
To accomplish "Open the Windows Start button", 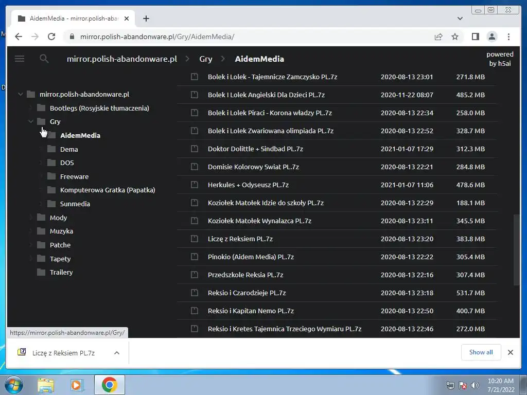I will tap(13, 385).
